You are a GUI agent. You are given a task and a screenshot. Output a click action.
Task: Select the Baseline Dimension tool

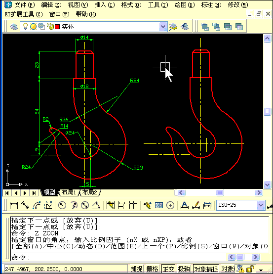122,205
